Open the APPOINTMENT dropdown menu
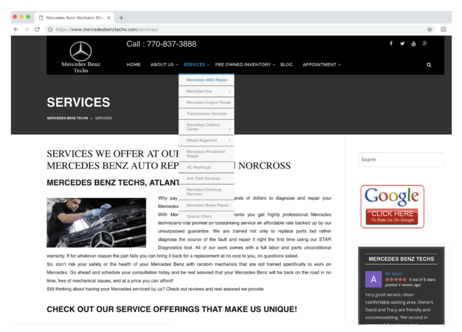 tap(322, 64)
